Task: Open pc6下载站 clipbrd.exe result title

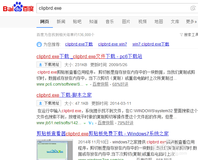Action: click(x=89, y=56)
